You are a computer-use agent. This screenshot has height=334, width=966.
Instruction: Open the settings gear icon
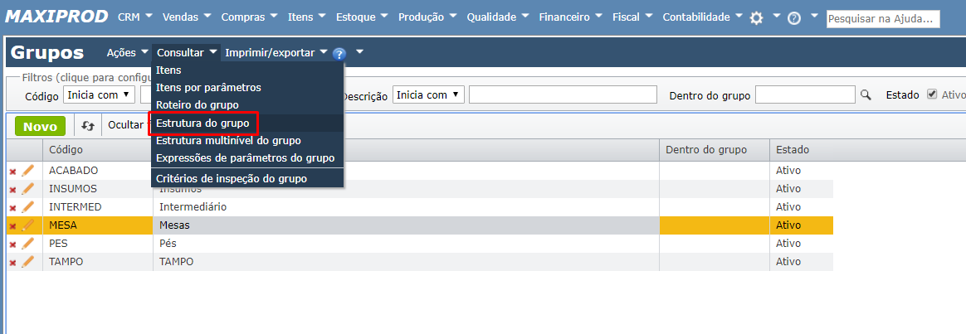point(757,18)
